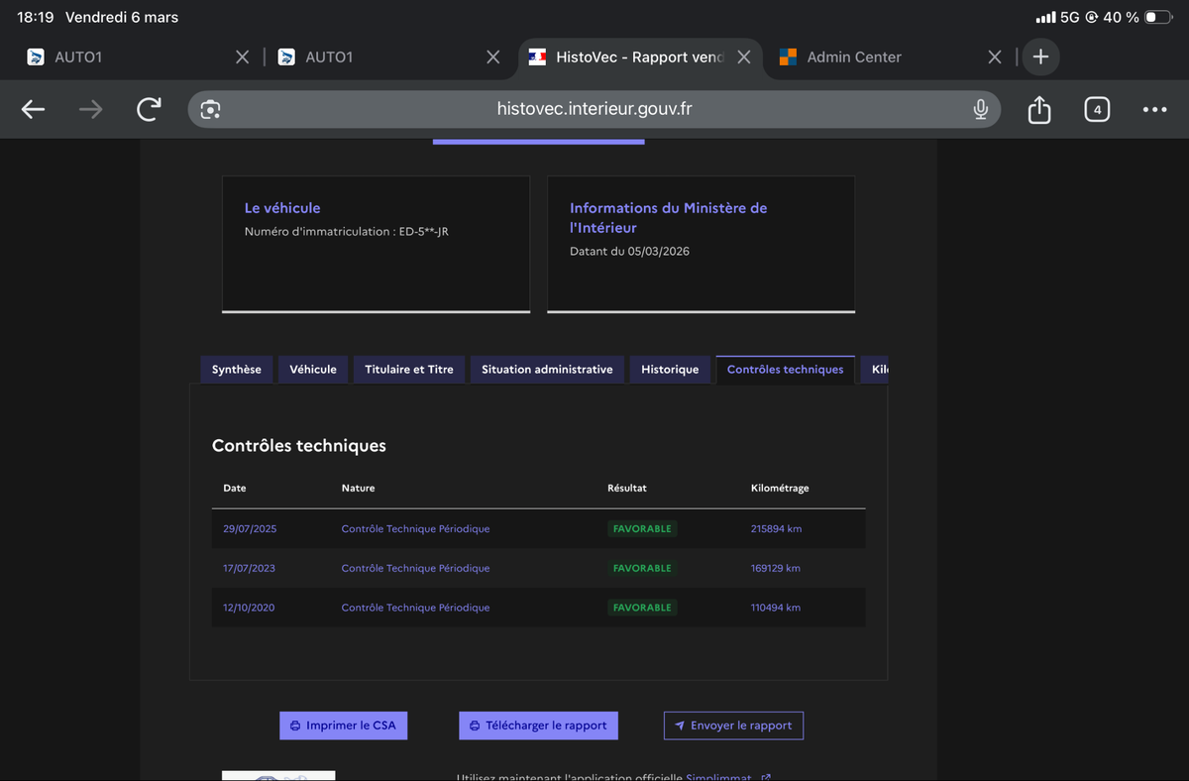Go forward with the arrow button
1189x781 pixels.
(90, 109)
